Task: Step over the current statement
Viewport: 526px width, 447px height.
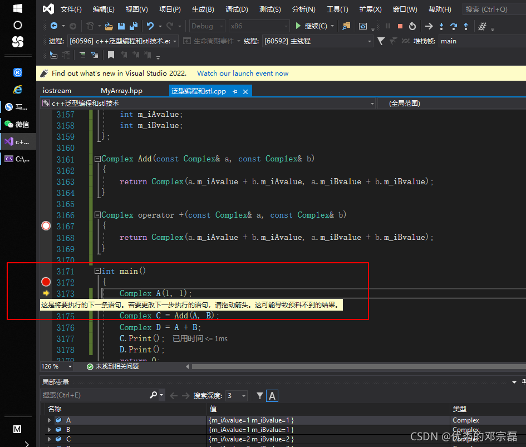Action: click(x=454, y=26)
